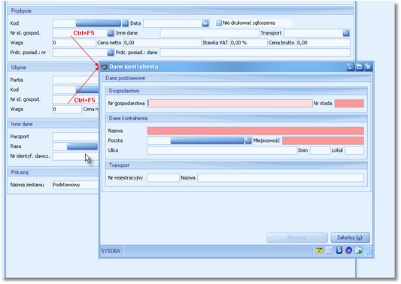
Task: Click the Inne dane field in Przybycie
Action: point(209,33)
